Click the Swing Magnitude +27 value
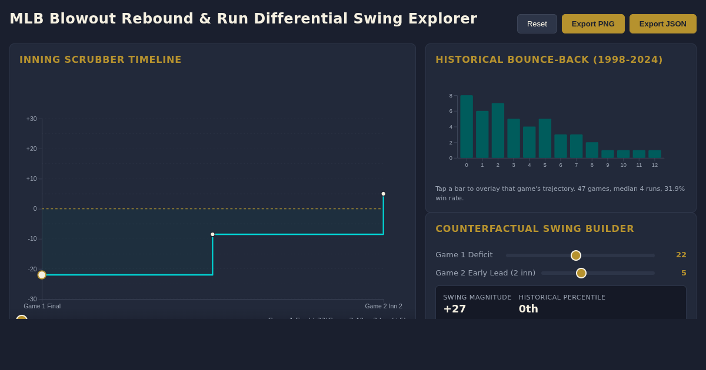 (x=455, y=309)
